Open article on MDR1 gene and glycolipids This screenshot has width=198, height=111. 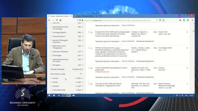[x=113, y=34]
